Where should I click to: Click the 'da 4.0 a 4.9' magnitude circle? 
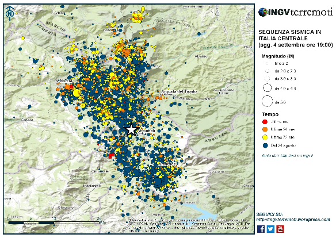click(x=267, y=88)
